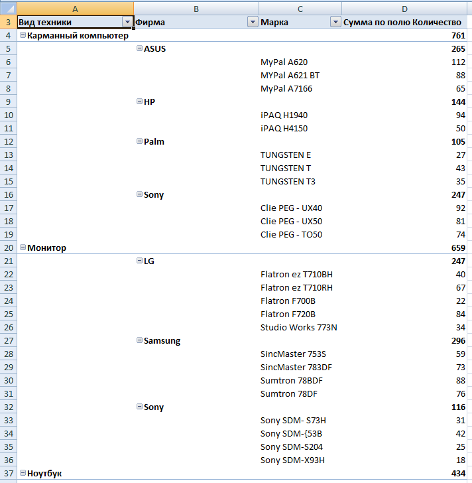This screenshot has width=472, height=483.
Task: Click the iPAQ H1940 cell
Action: pos(300,115)
